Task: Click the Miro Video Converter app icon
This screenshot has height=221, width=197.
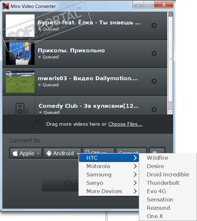Action: tap(6, 6)
